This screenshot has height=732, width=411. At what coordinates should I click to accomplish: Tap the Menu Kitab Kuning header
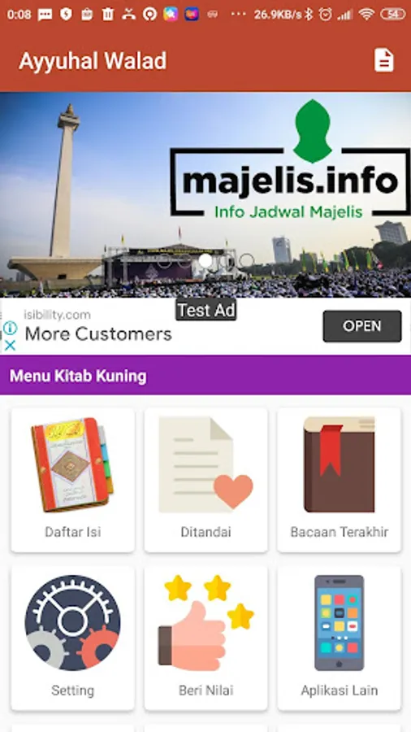point(205,375)
